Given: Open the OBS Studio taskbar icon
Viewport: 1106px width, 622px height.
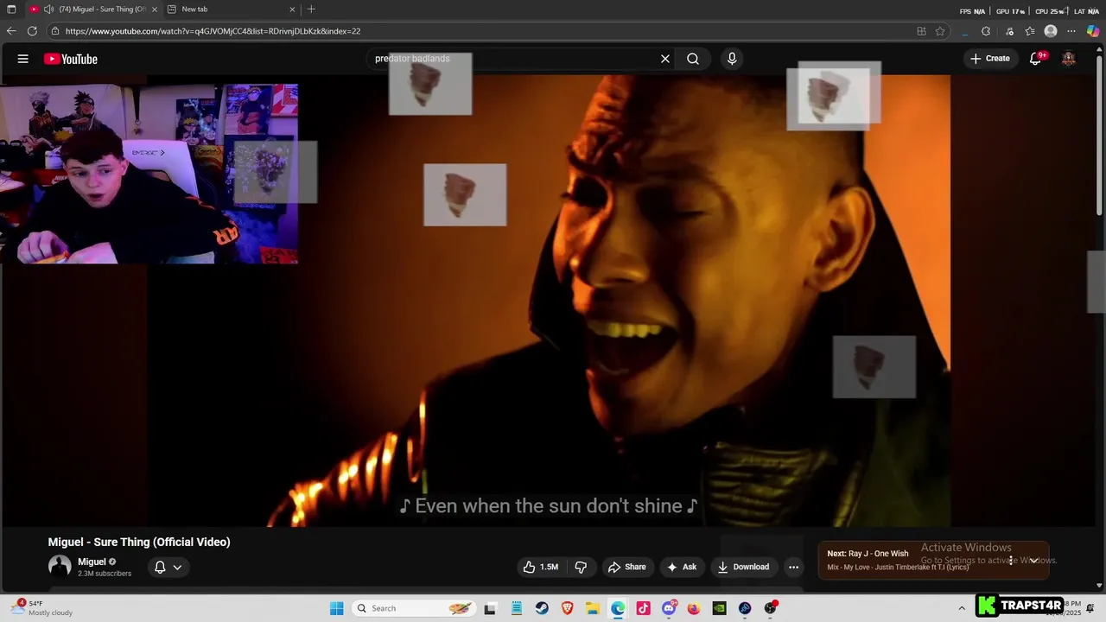Looking at the screenshot, I should point(770,608).
